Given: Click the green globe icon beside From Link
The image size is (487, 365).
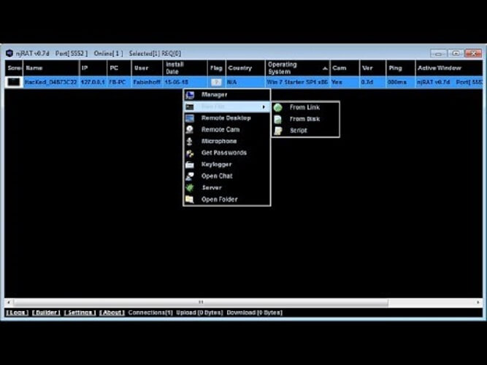Looking at the screenshot, I should [278, 107].
